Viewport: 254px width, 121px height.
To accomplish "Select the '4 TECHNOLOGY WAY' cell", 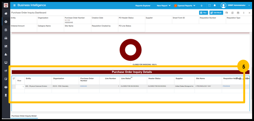I will pos(208,86).
